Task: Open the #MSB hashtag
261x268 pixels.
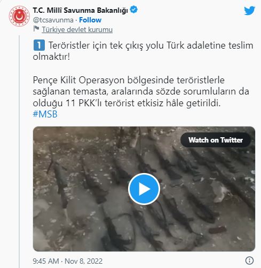Action: (x=45, y=114)
